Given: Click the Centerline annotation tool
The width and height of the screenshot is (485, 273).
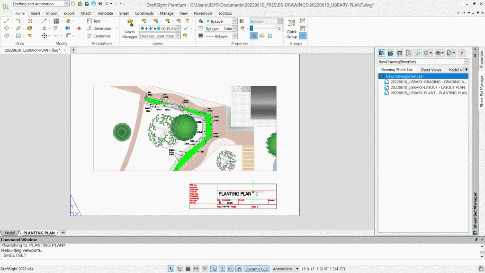Looking at the screenshot, I should tap(101, 36).
